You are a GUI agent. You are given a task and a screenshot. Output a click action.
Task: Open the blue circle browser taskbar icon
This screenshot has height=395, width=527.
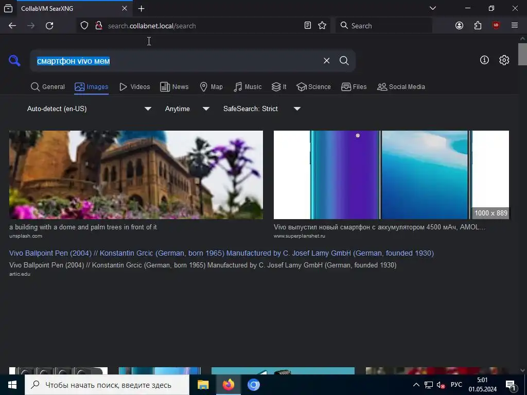coord(253,385)
